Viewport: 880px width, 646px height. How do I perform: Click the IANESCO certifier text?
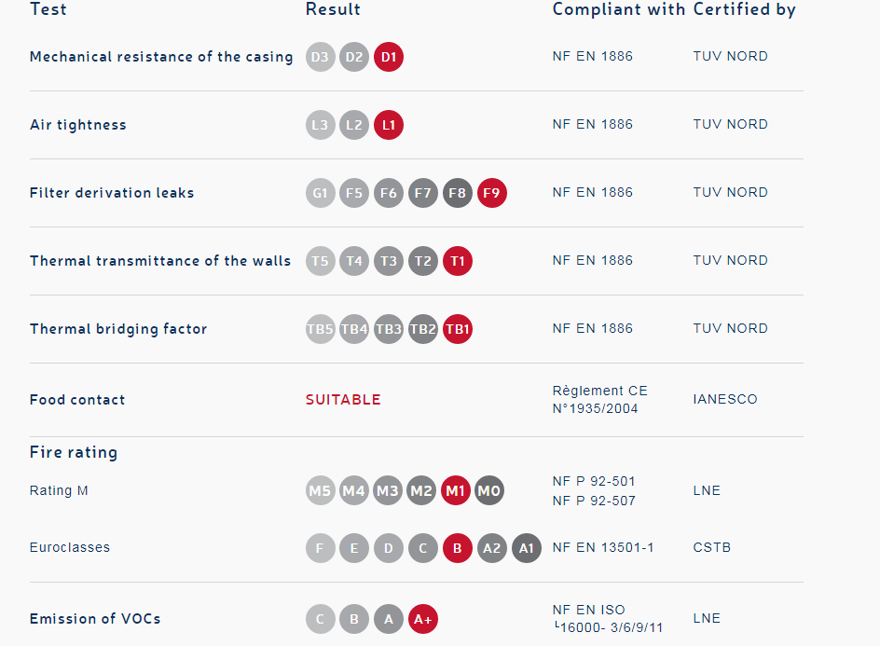(725, 399)
